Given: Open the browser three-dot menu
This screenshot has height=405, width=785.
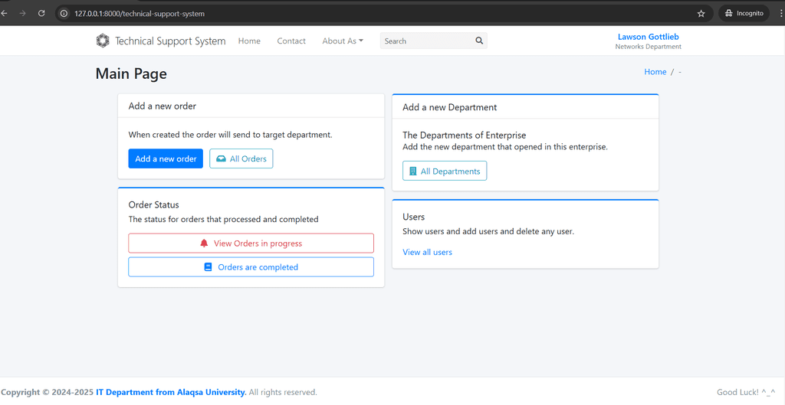Looking at the screenshot, I should point(781,14).
